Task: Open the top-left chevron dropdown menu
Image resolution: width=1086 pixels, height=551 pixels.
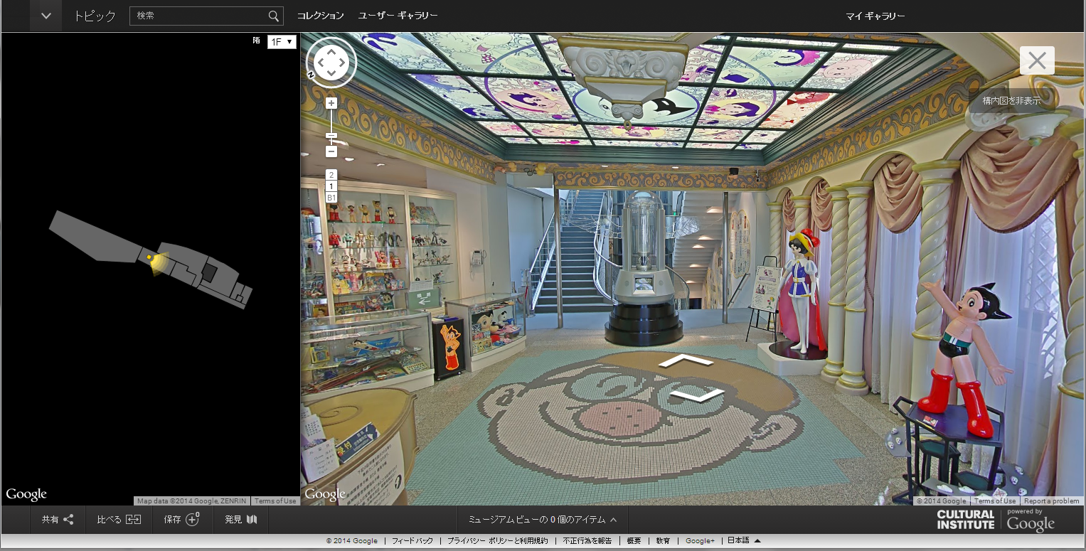Action: 46,16
